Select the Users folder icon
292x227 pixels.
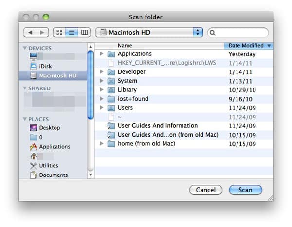(111, 108)
